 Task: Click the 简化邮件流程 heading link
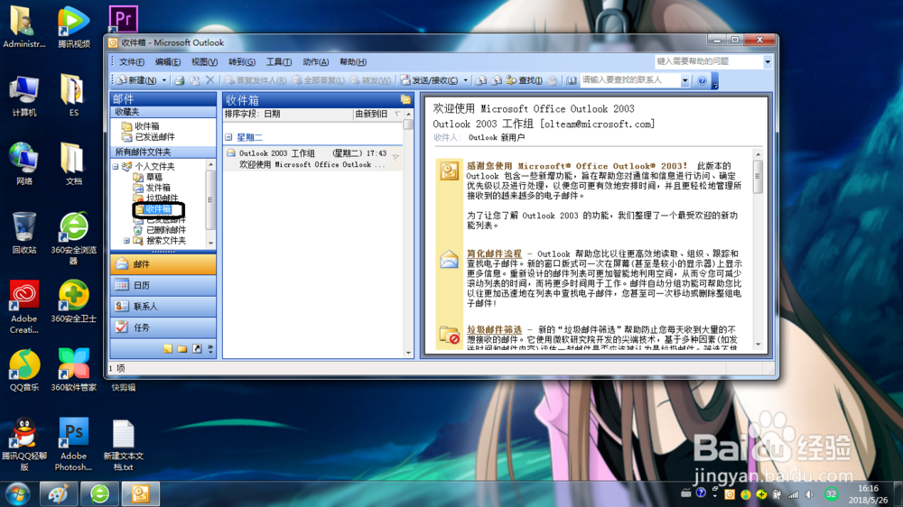pyautogui.click(x=494, y=253)
